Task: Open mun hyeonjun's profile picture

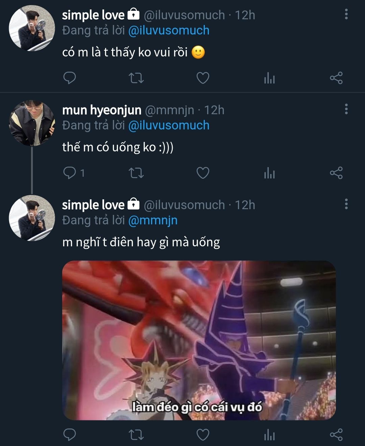Action: point(32,123)
